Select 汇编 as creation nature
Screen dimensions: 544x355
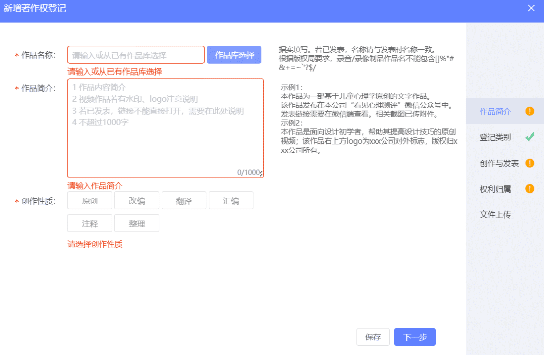click(x=231, y=200)
